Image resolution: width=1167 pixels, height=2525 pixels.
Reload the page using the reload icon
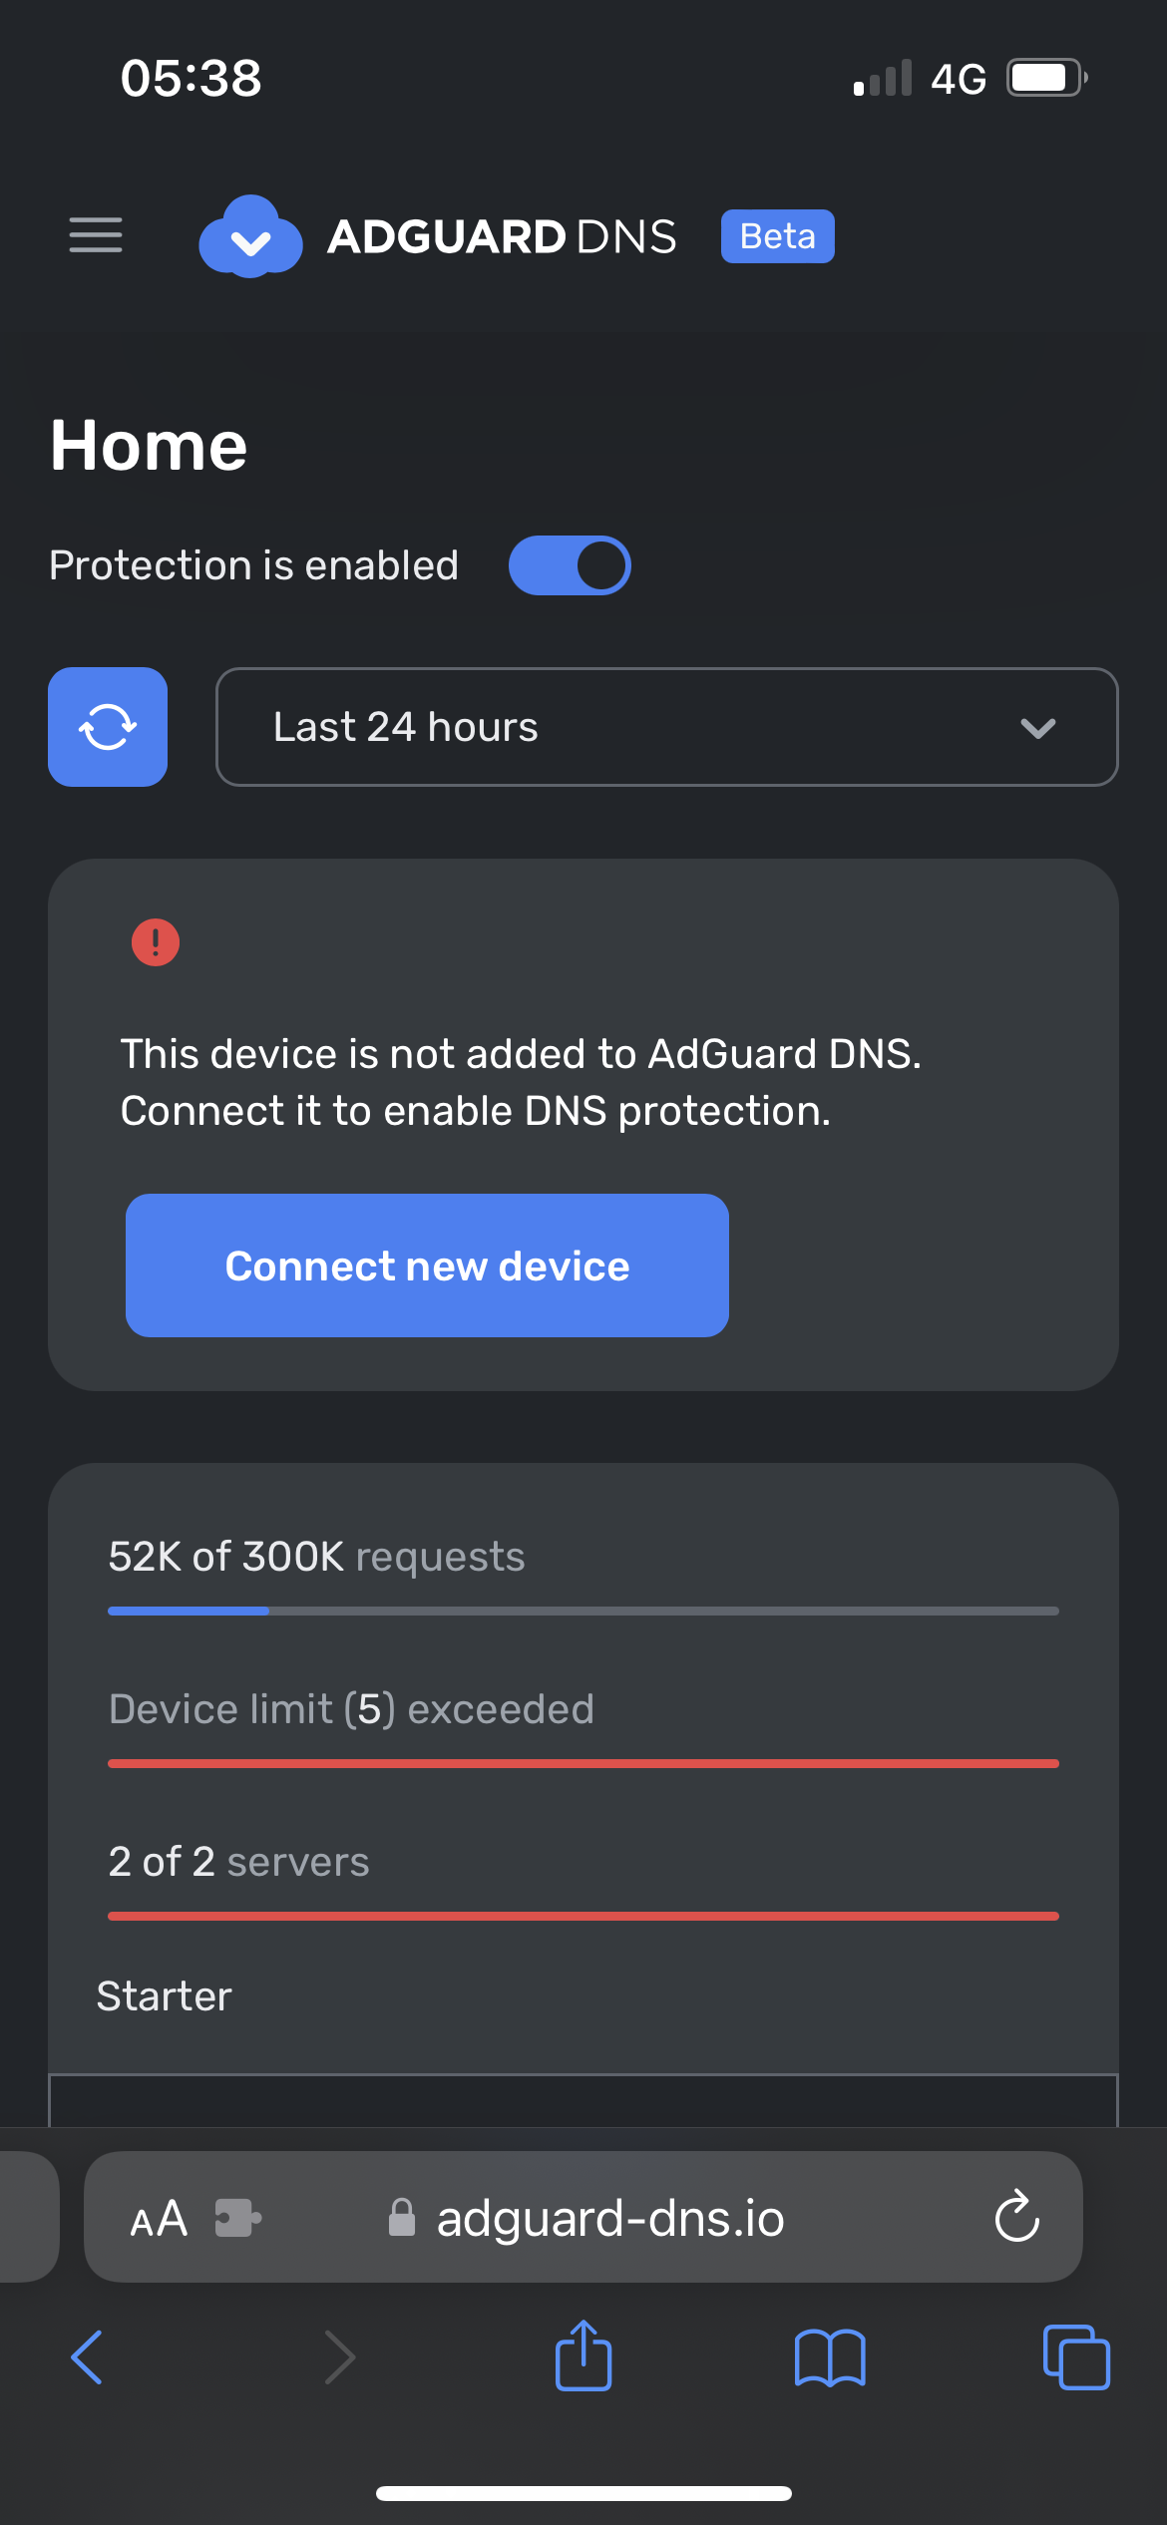coord(1015,2218)
